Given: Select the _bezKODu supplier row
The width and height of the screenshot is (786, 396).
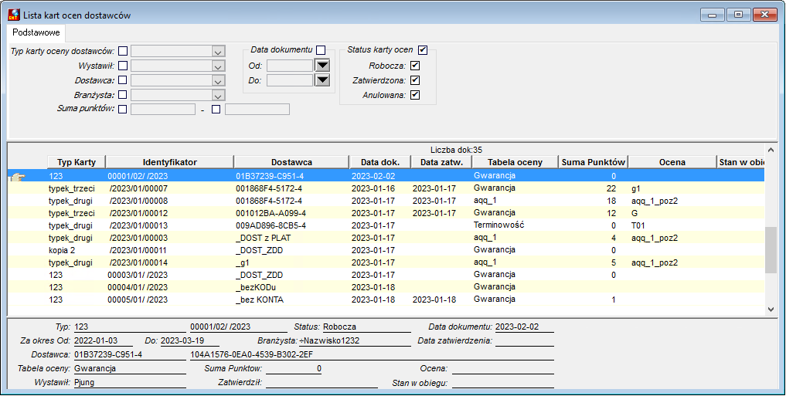Looking at the screenshot, I should tap(386, 287).
